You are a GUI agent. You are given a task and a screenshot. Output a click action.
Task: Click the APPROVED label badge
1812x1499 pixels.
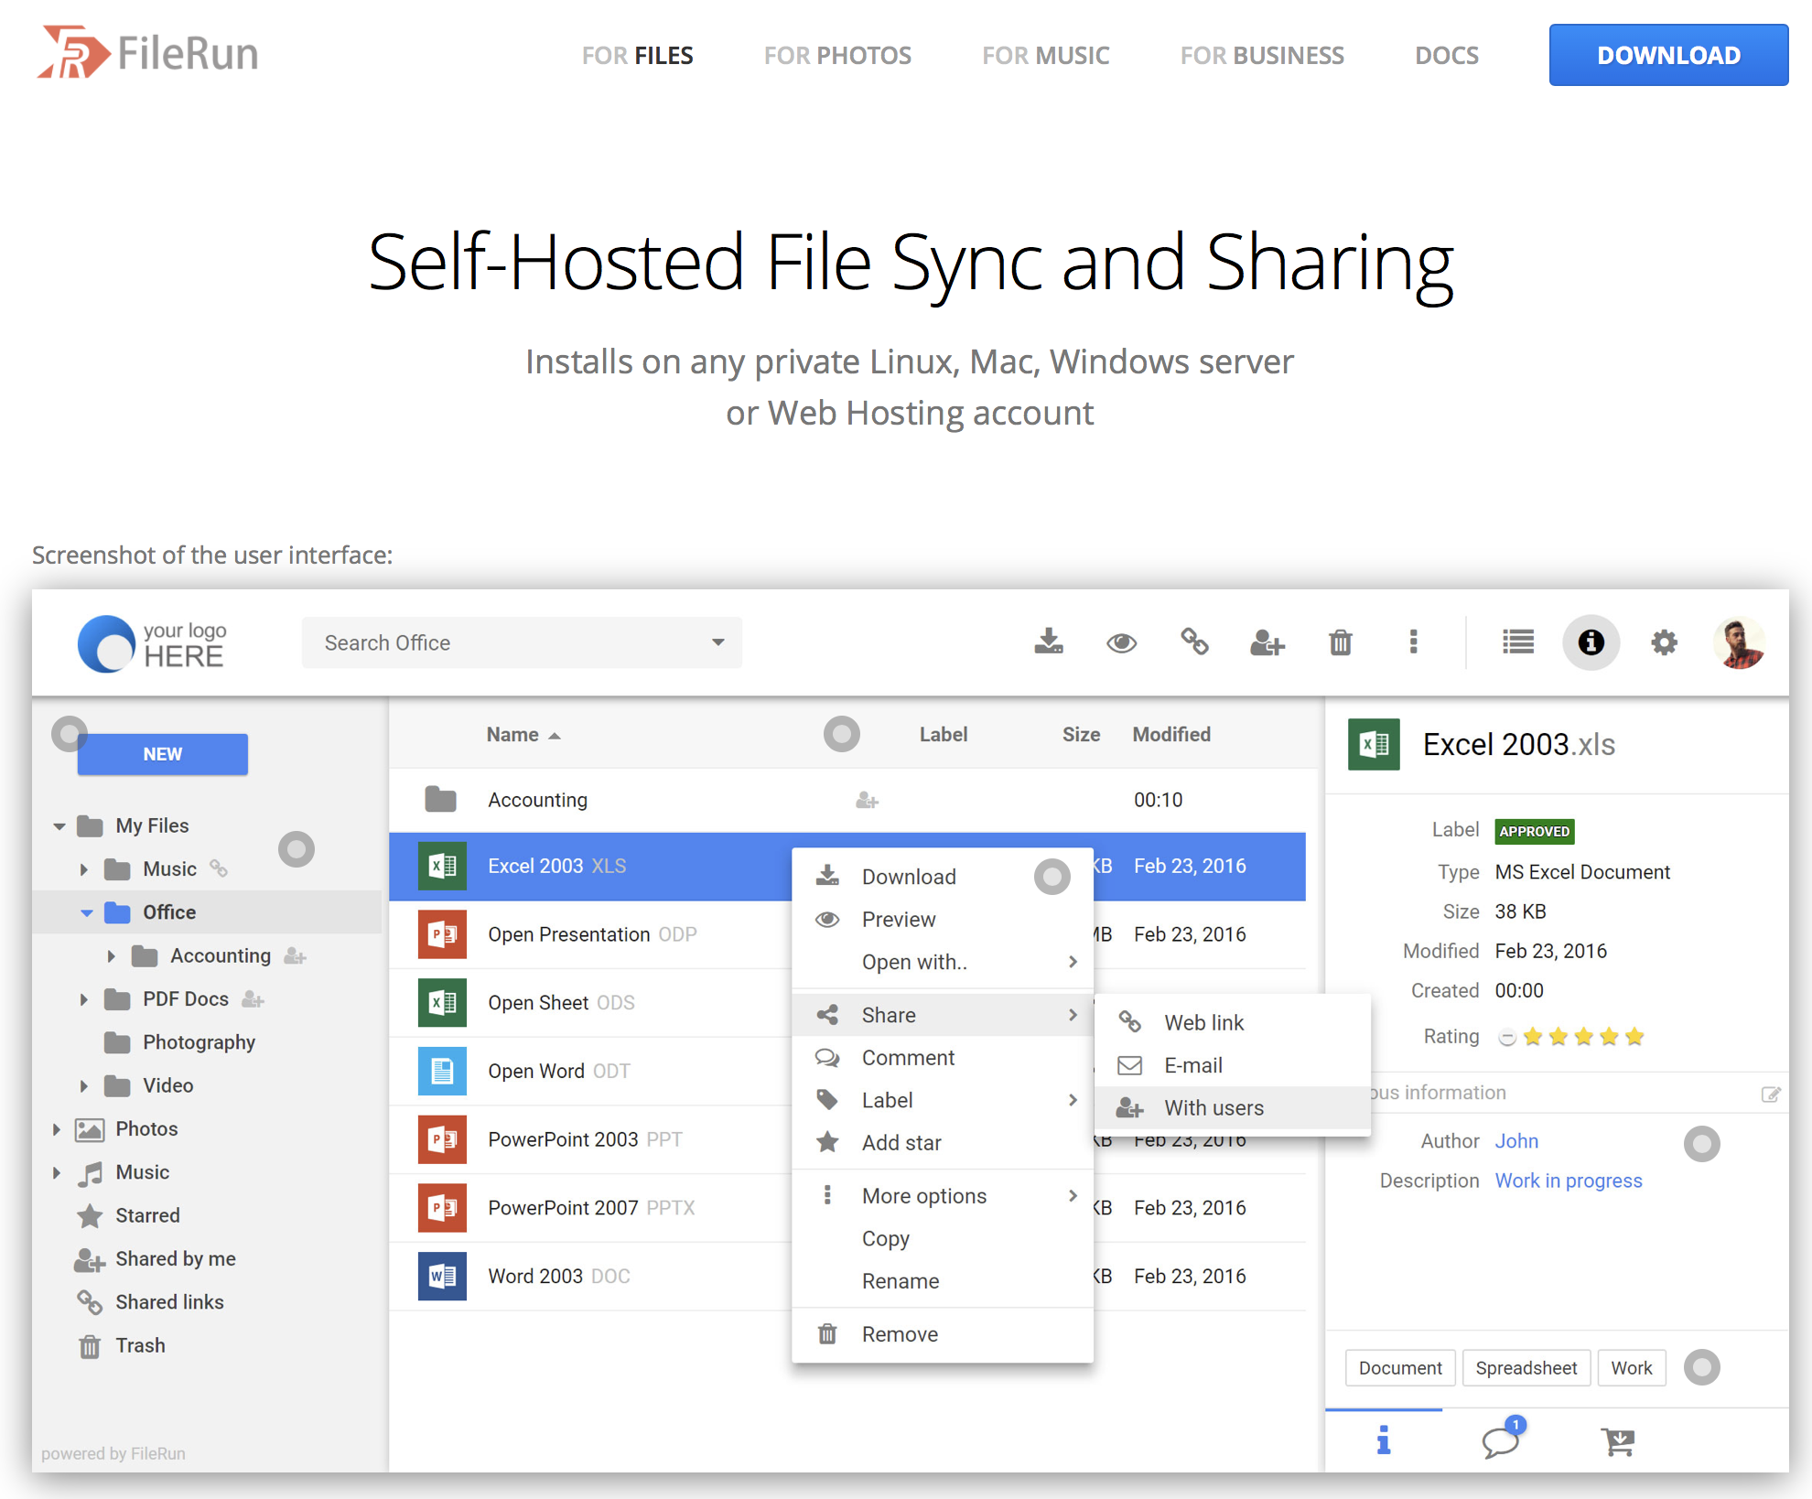click(1535, 831)
